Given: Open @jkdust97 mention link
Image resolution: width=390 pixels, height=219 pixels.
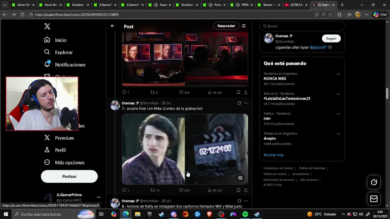Looking at the screenshot, I should pos(318,47).
